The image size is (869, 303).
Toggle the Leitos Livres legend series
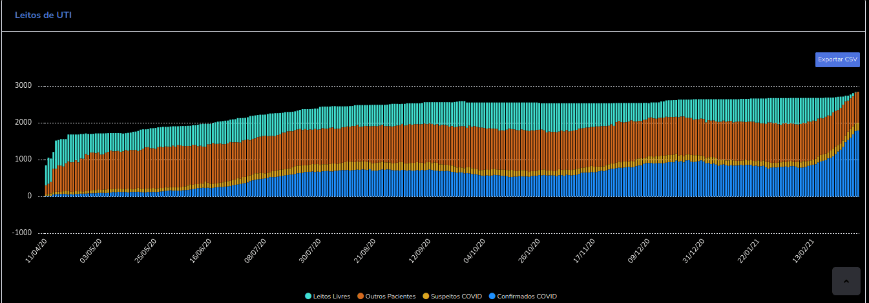pos(328,297)
